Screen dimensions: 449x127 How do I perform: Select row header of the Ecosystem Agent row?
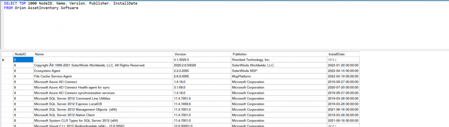click(x=7, y=71)
